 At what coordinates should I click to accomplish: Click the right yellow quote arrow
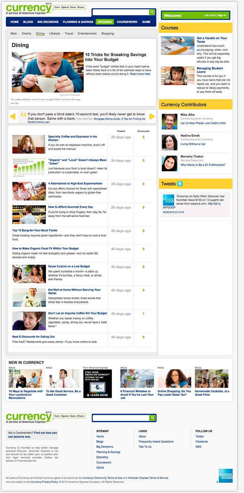click(x=152, y=116)
